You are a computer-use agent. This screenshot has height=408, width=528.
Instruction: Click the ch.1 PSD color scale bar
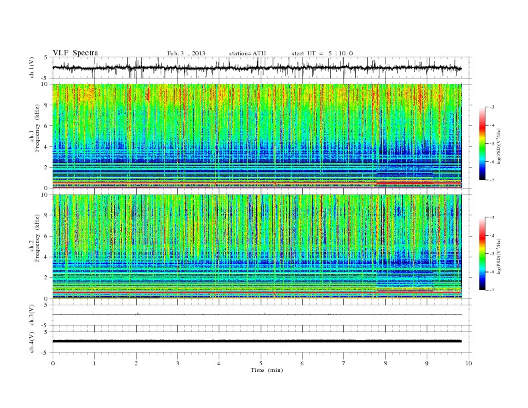click(x=482, y=143)
